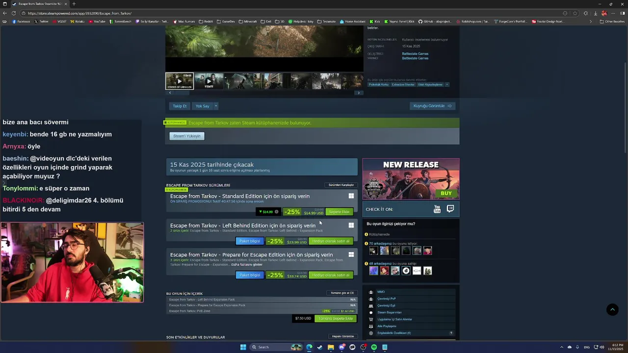
Task: Open the 'd' logo friend avatar who owns game
Action: 406,271
